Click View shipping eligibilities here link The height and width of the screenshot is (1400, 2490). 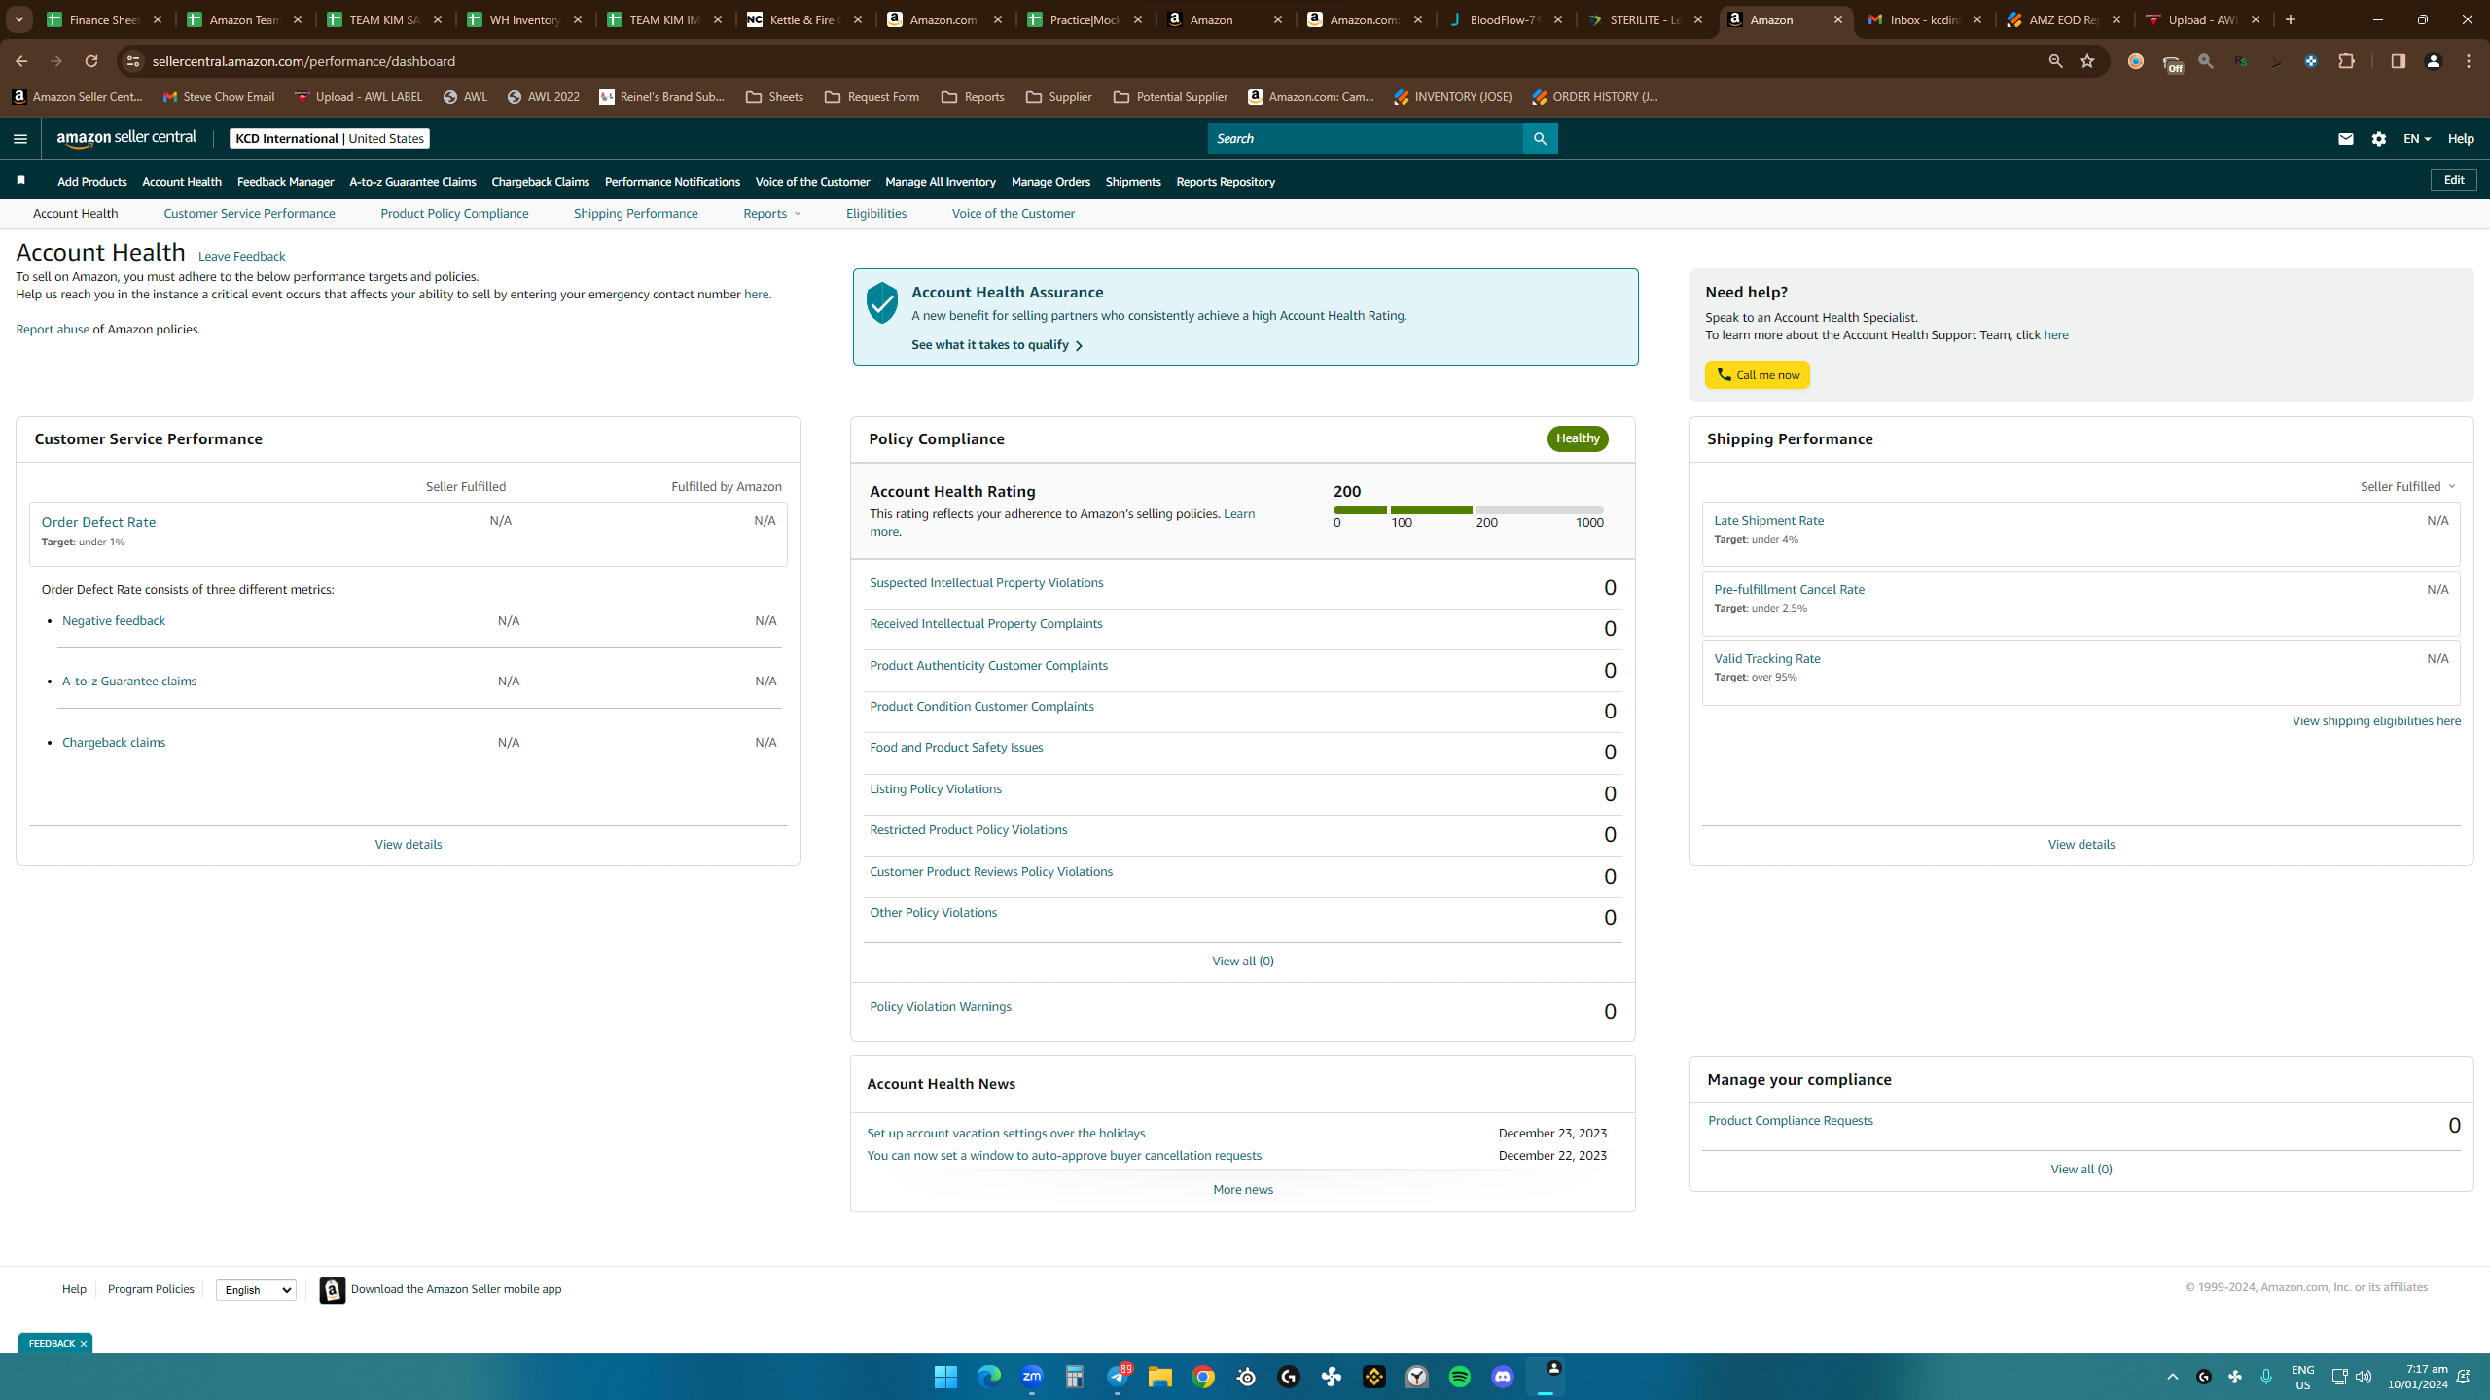2376,721
